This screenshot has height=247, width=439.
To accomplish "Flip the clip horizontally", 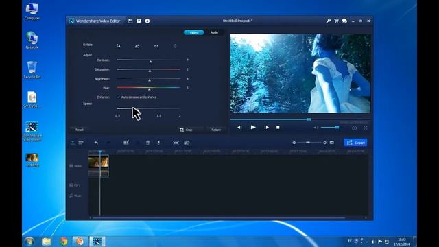I will pos(156,46).
